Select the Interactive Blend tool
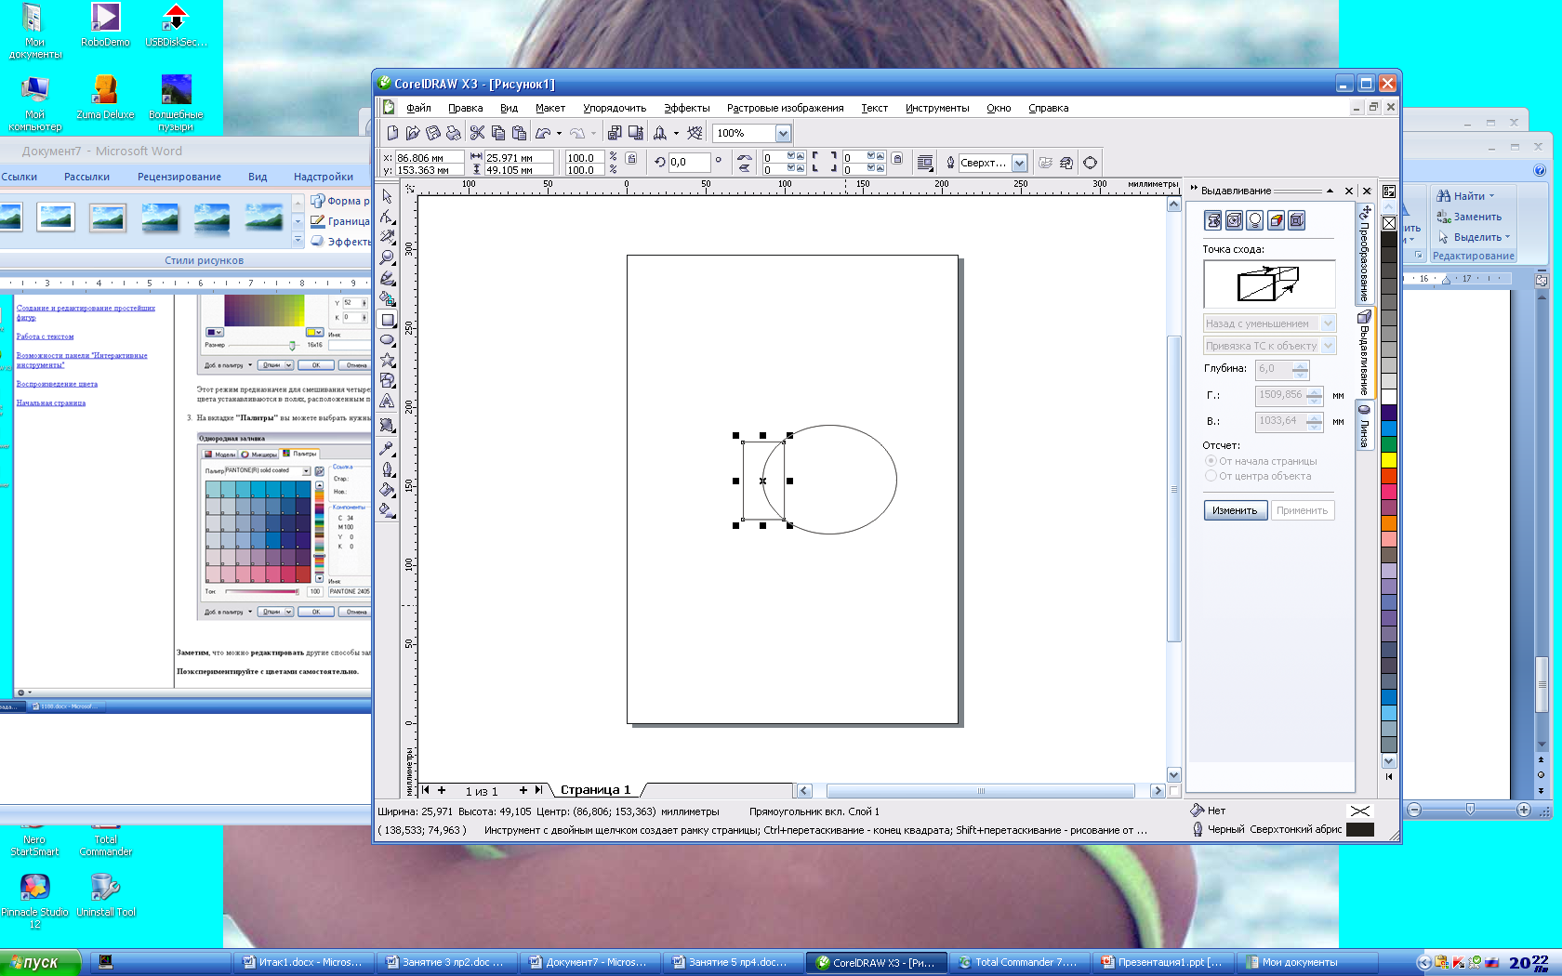 (x=388, y=425)
